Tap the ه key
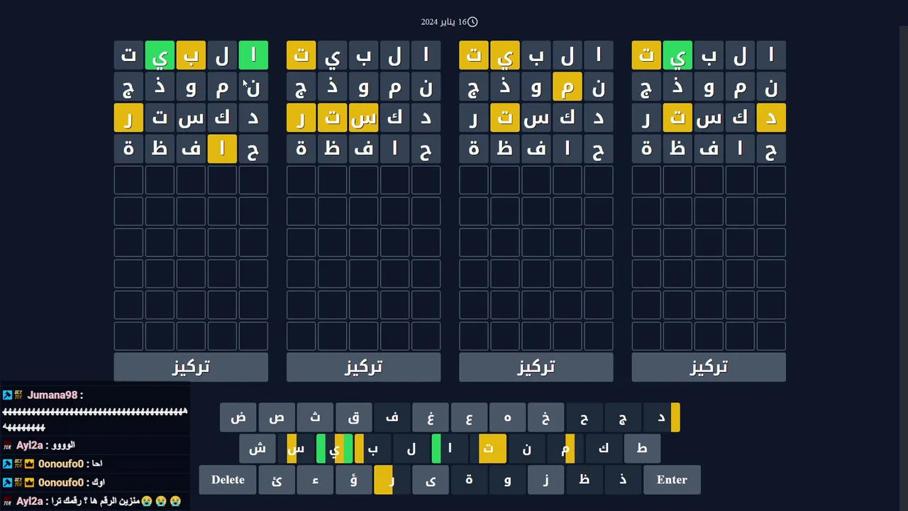The height and width of the screenshot is (511, 908). 507,417
